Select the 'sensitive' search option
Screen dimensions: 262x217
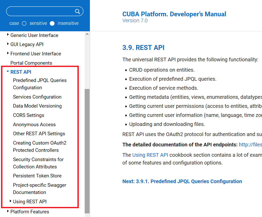point(24,23)
